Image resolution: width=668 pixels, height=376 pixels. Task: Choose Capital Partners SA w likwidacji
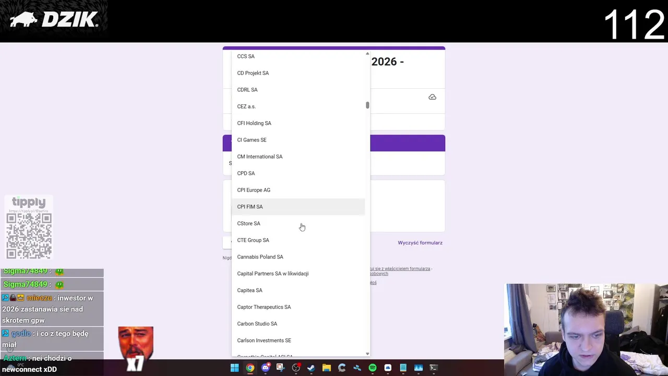pos(298,274)
